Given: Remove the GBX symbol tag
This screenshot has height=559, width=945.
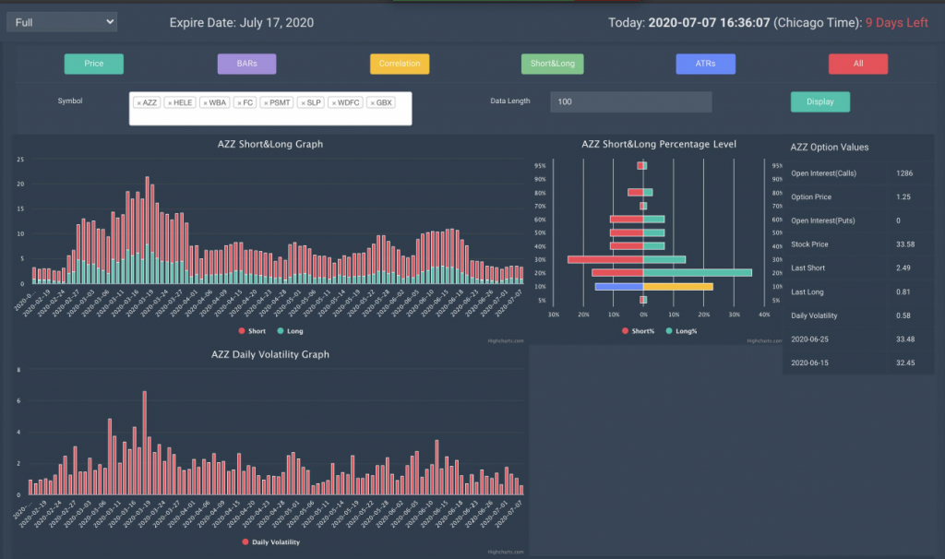Looking at the screenshot, I should pos(373,103).
